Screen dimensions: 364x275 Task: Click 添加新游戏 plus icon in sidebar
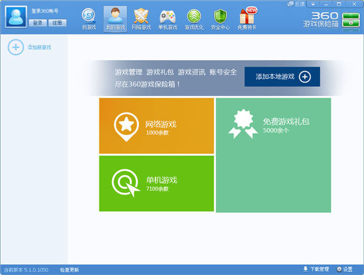point(15,47)
